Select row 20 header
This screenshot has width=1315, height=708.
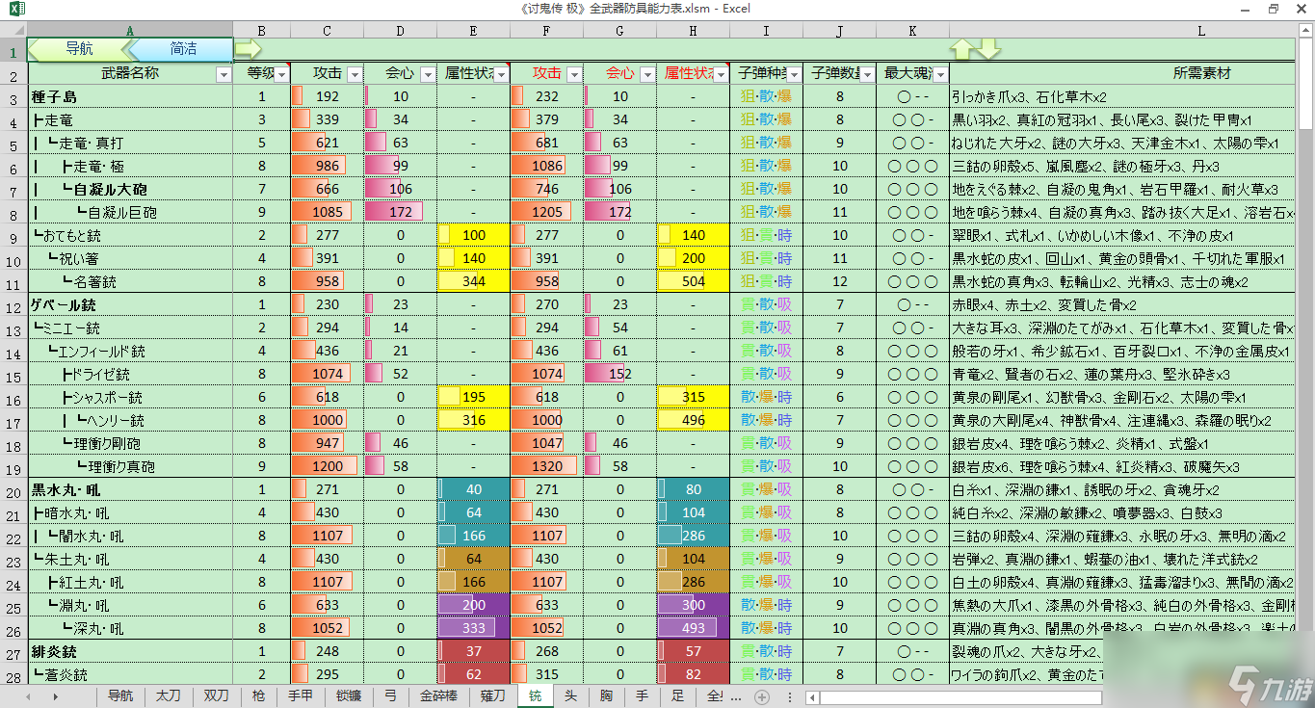pyautogui.click(x=13, y=490)
